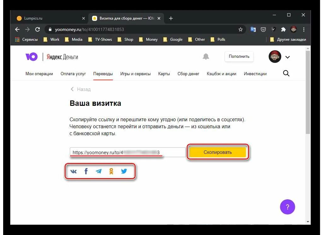Click the page vertical scrollbar thumb
Screen dimensions: 321x235
tap(308, 92)
